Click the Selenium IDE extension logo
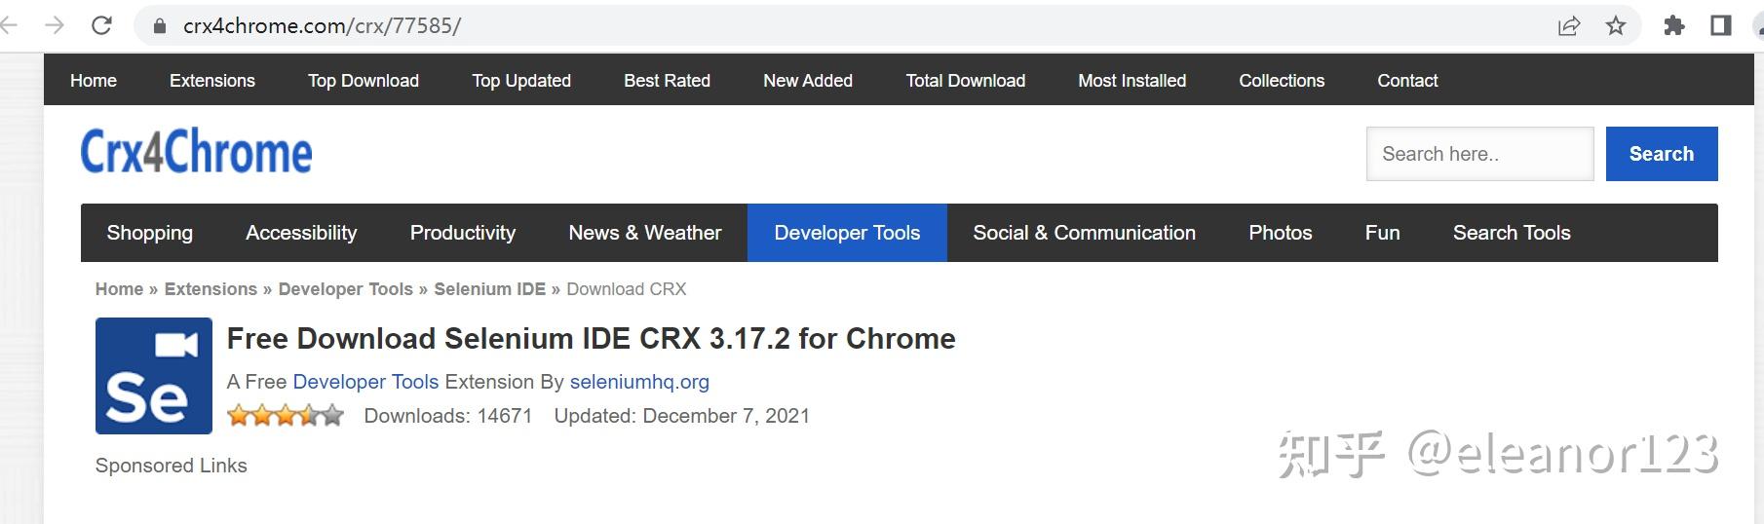Viewport: 1764px width, 524px height. point(153,376)
